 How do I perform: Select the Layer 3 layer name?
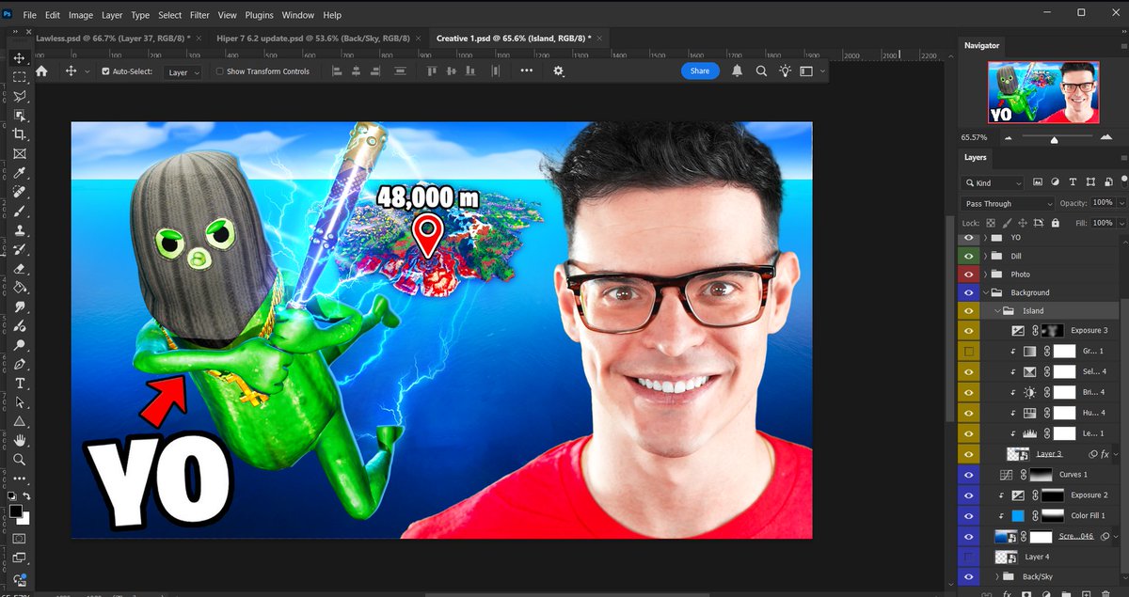(1049, 453)
